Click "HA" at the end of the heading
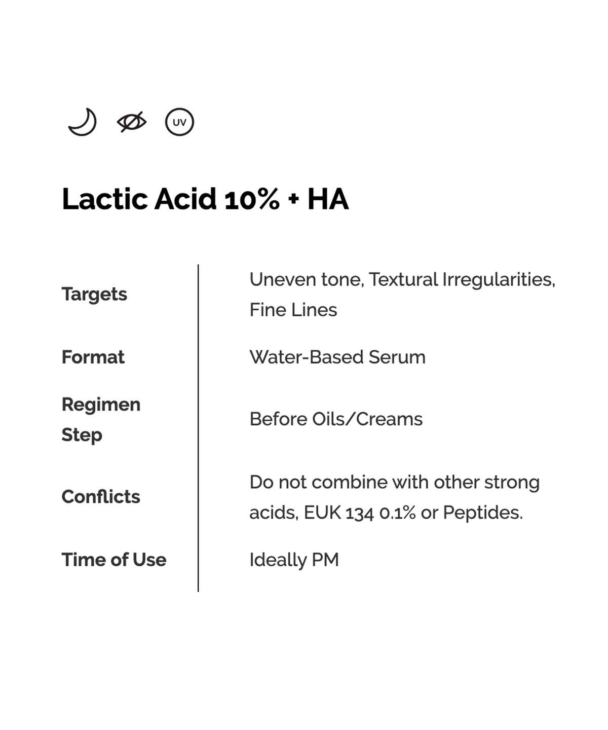 click(328, 199)
